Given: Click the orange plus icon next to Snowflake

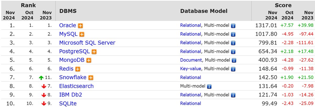Looking at the screenshot, I should click(x=91, y=78).
